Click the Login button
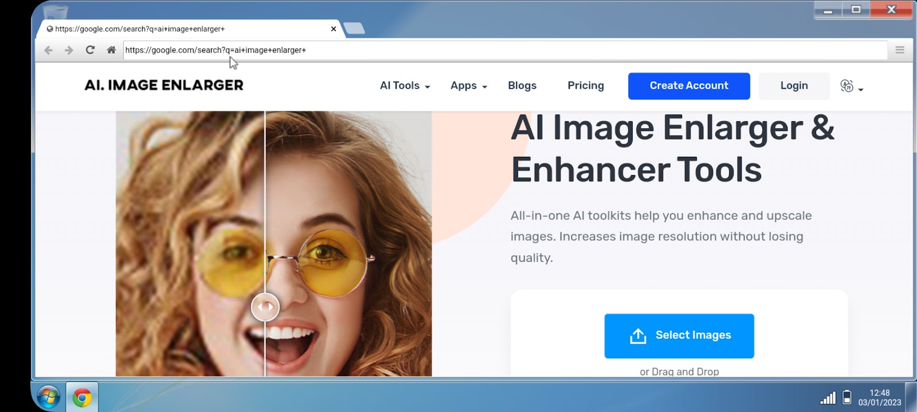Screen dimensions: 917x412 [794, 86]
